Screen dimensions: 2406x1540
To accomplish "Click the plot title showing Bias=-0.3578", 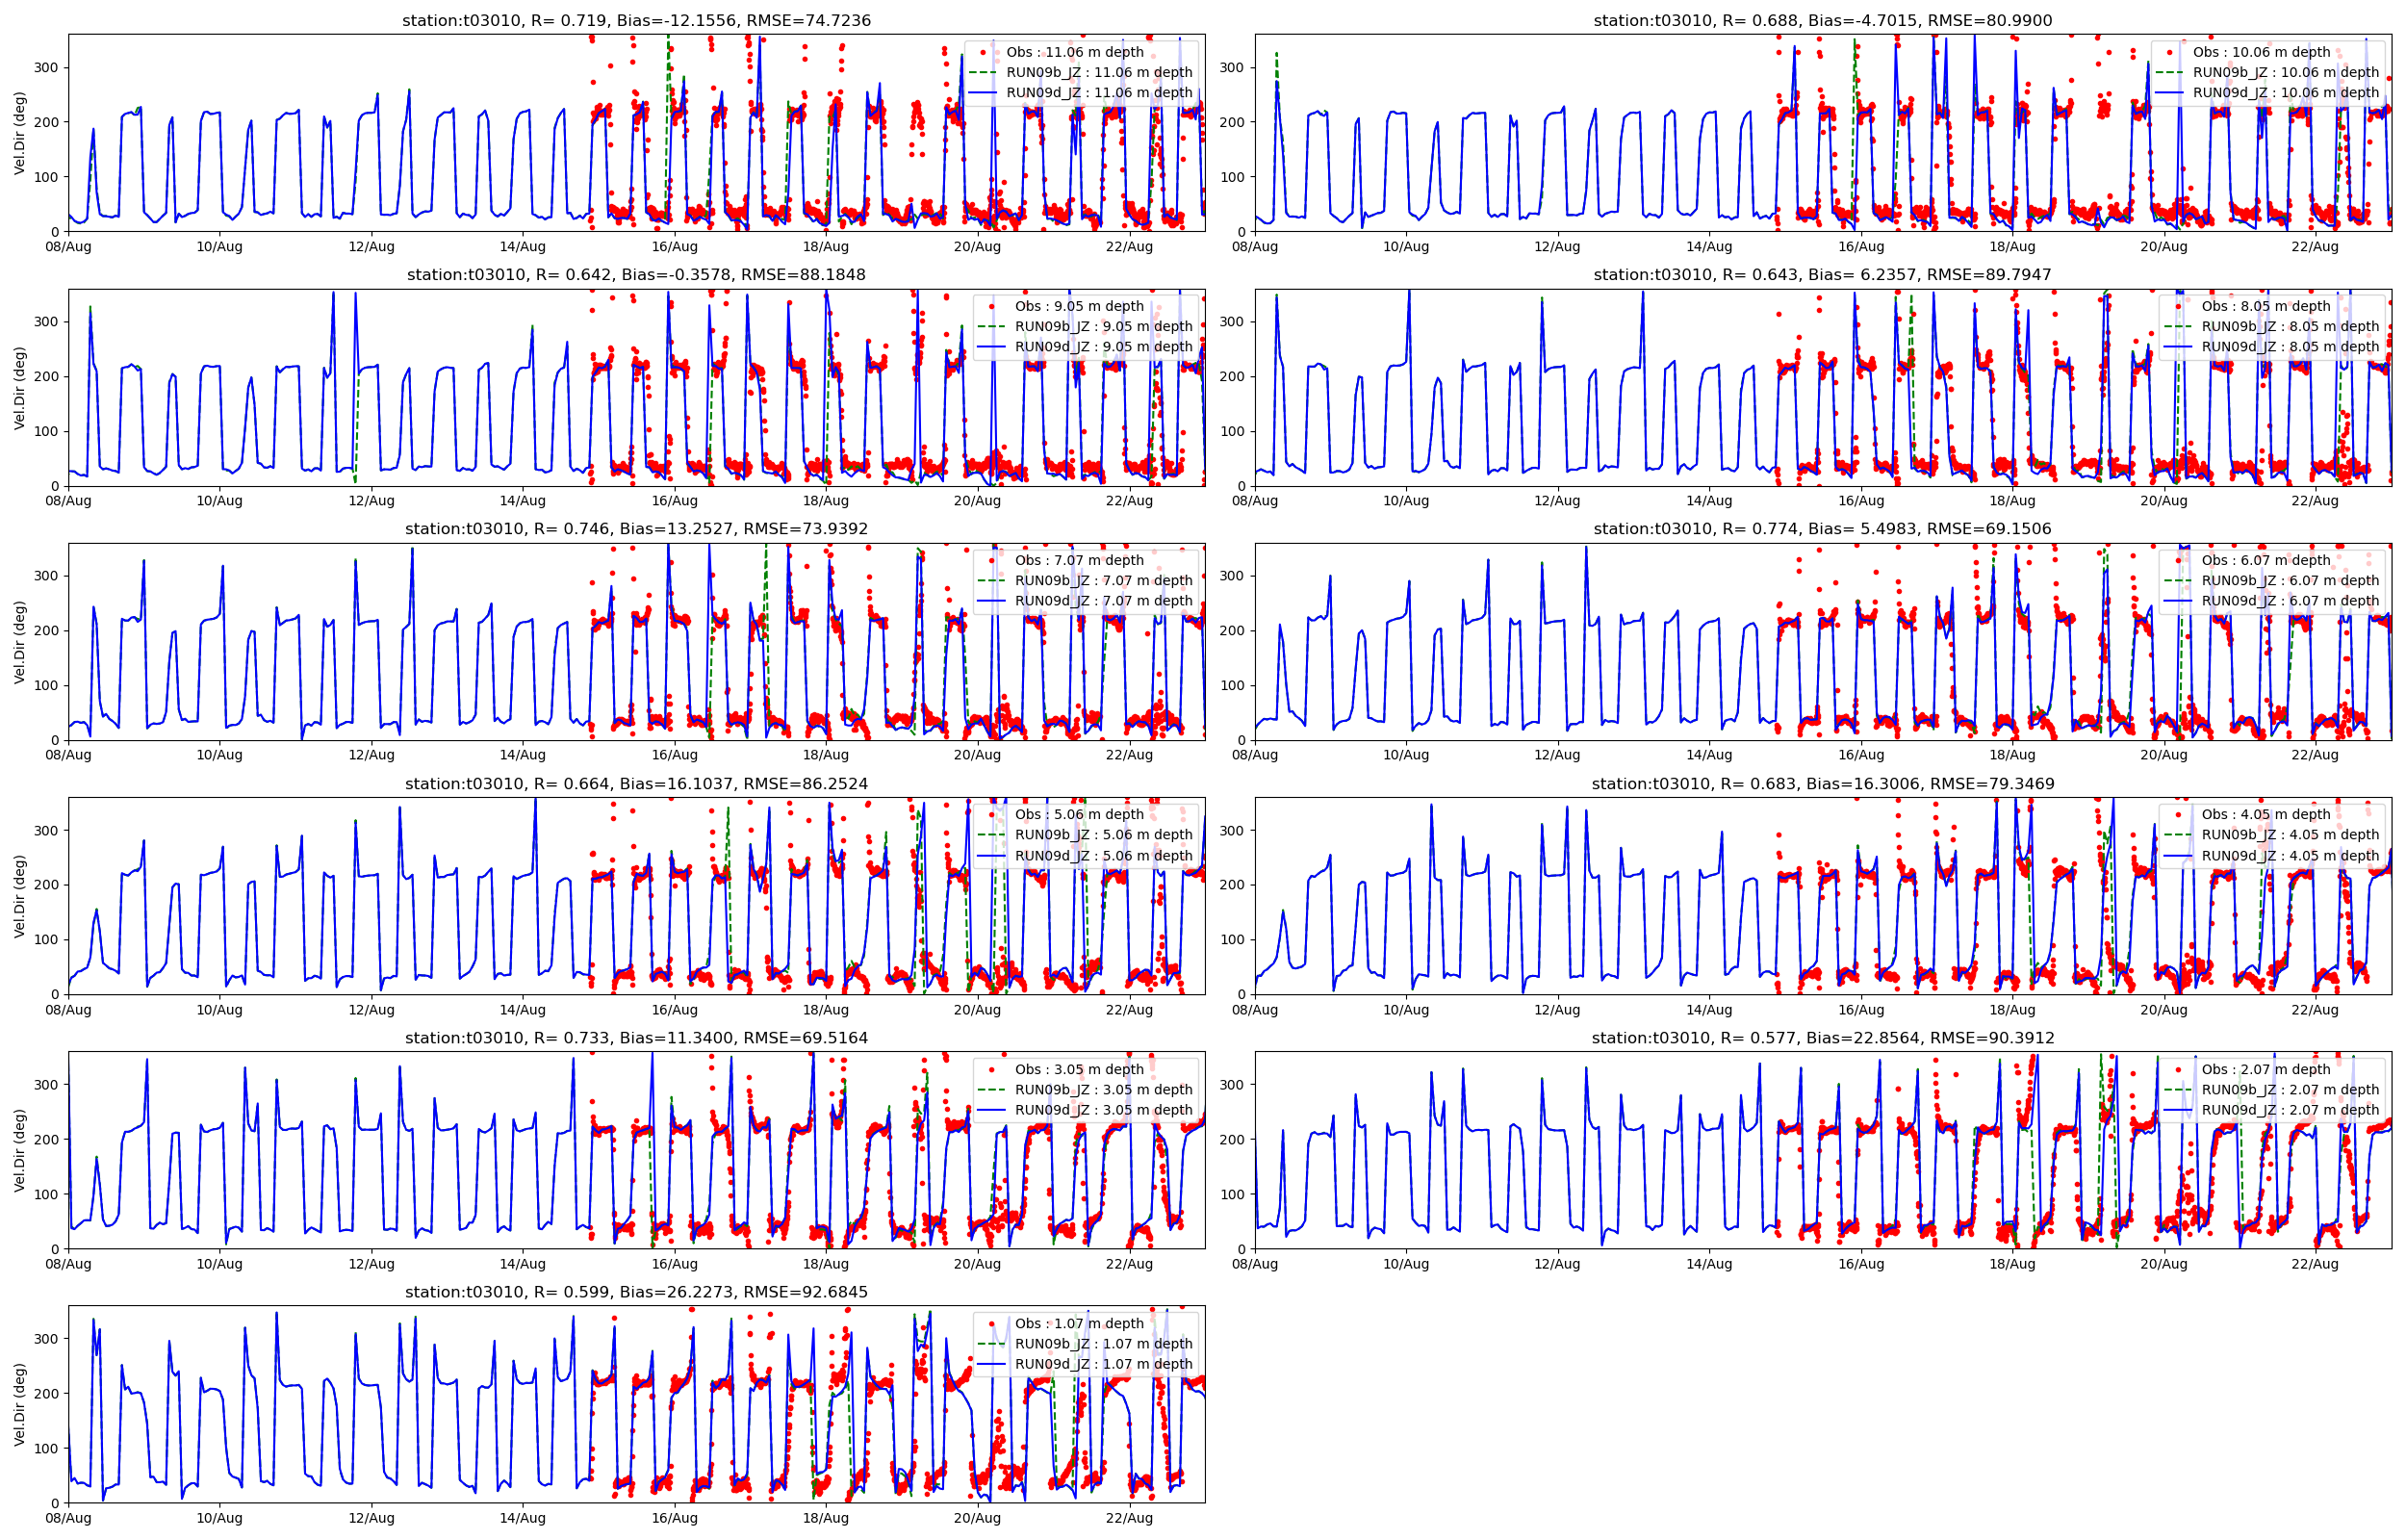I will [x=636, y=274].
